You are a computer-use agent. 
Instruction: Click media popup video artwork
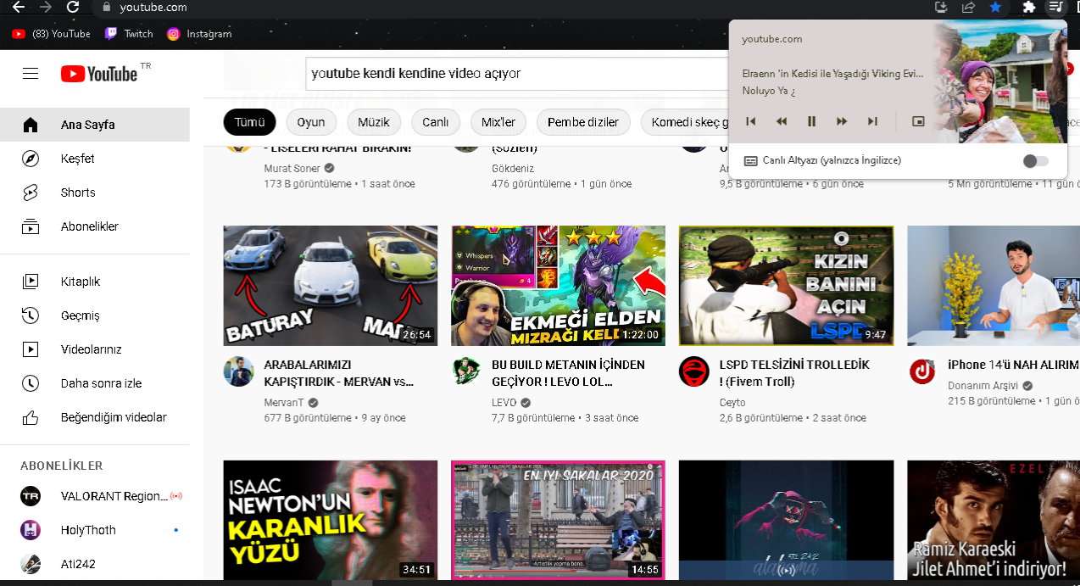coord(1000,81)
